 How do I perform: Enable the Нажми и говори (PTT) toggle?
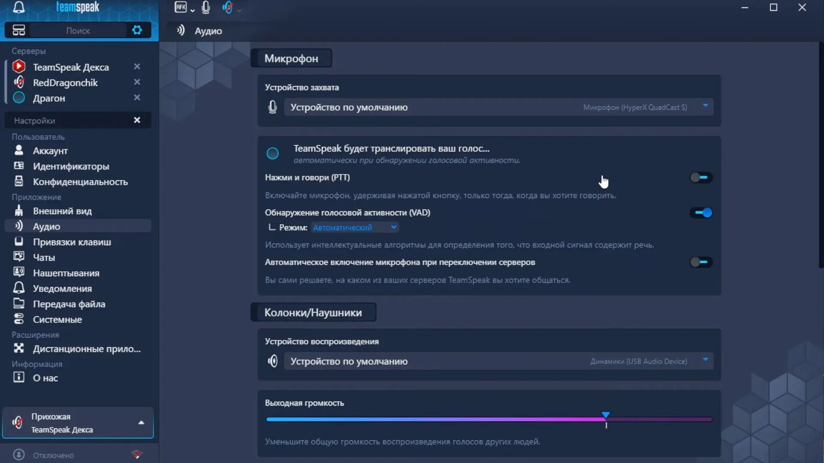701,177
